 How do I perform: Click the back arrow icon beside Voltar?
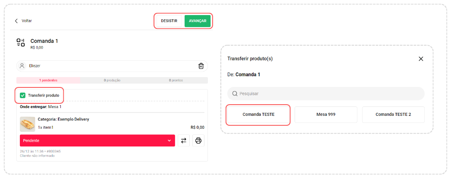coord(16,21)
